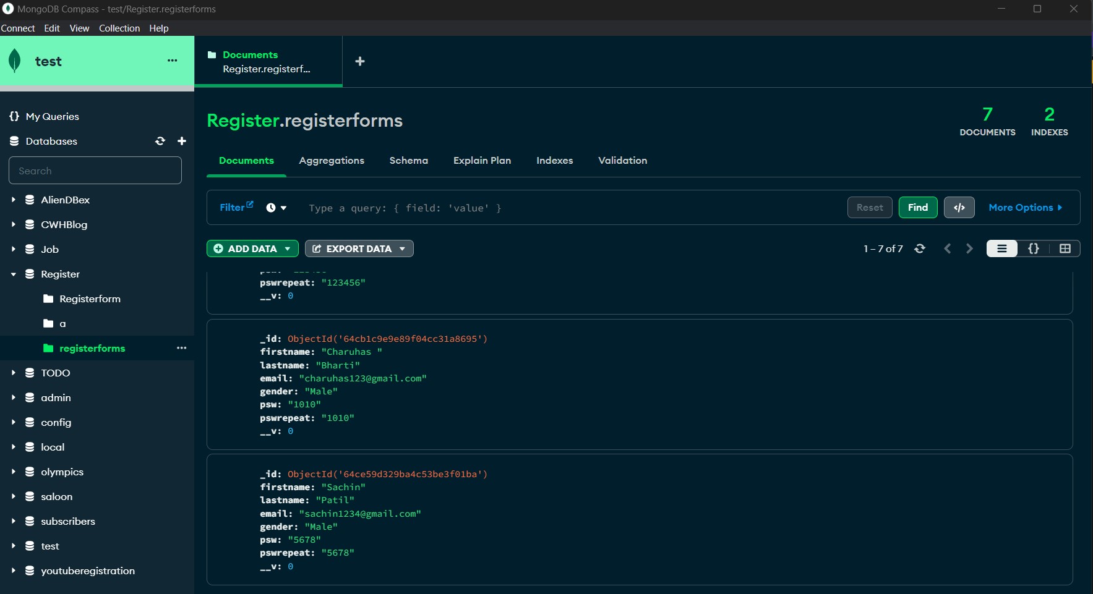Open the Collection menu
The image size is (1093, 594).
(x=119, y=28)
